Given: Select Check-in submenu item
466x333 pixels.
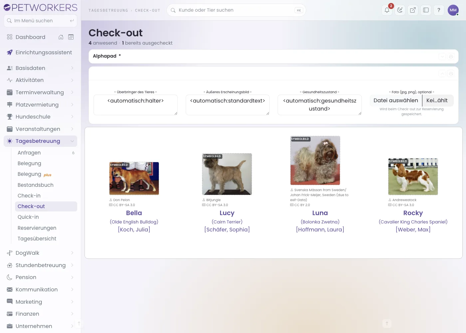Looking at the screenshot, I should pyautogui.click(x=46, y=195).
